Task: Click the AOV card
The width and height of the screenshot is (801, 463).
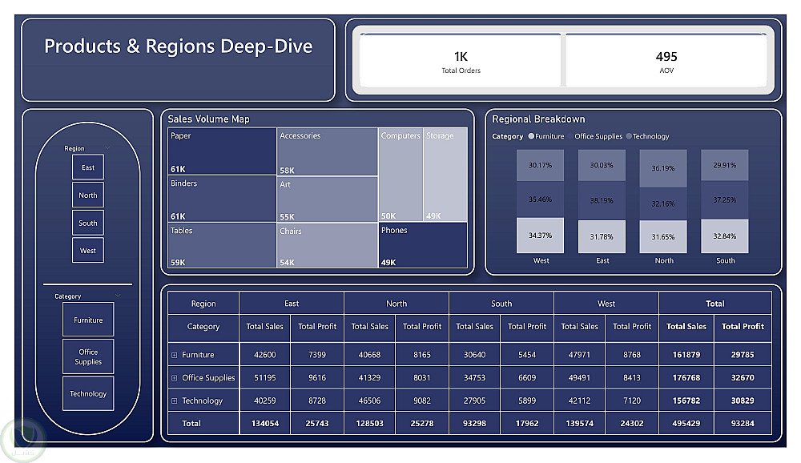Action: pyautogui.click(x=666, y=60)
